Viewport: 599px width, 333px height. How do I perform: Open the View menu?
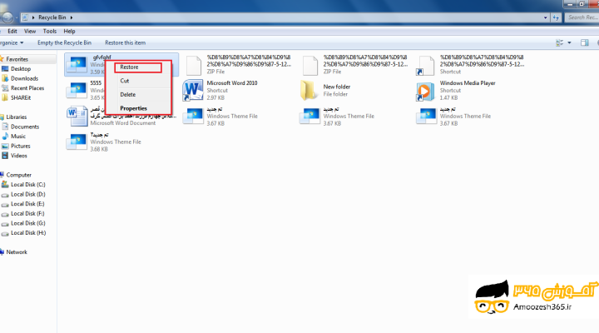coord(30,32)
